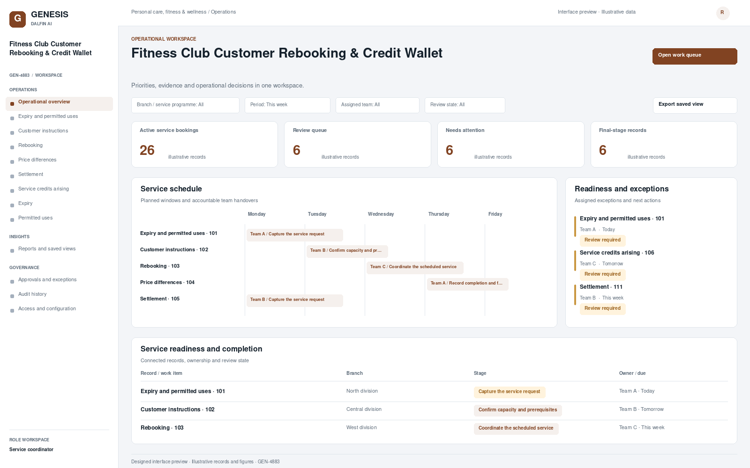750x468 pixels.
Task: Open Expiry and permitted uses 101 table row
Action: pyautogui.click(x=434, y=392)
